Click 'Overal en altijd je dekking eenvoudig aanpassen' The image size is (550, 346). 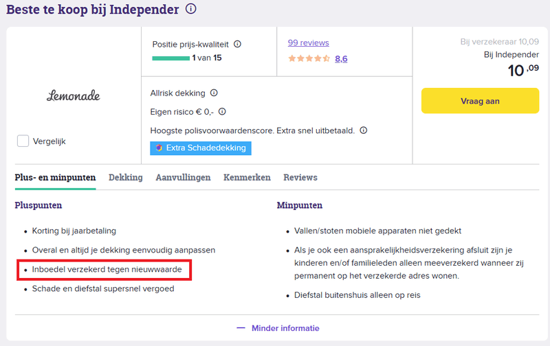[x=124, y=250]
